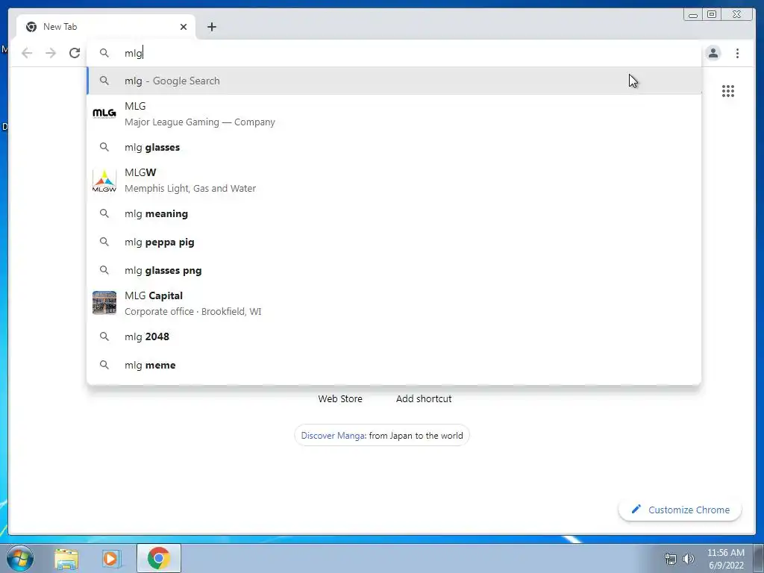Click the Add shortcut tile
The image size is (764, 573).
424,398
